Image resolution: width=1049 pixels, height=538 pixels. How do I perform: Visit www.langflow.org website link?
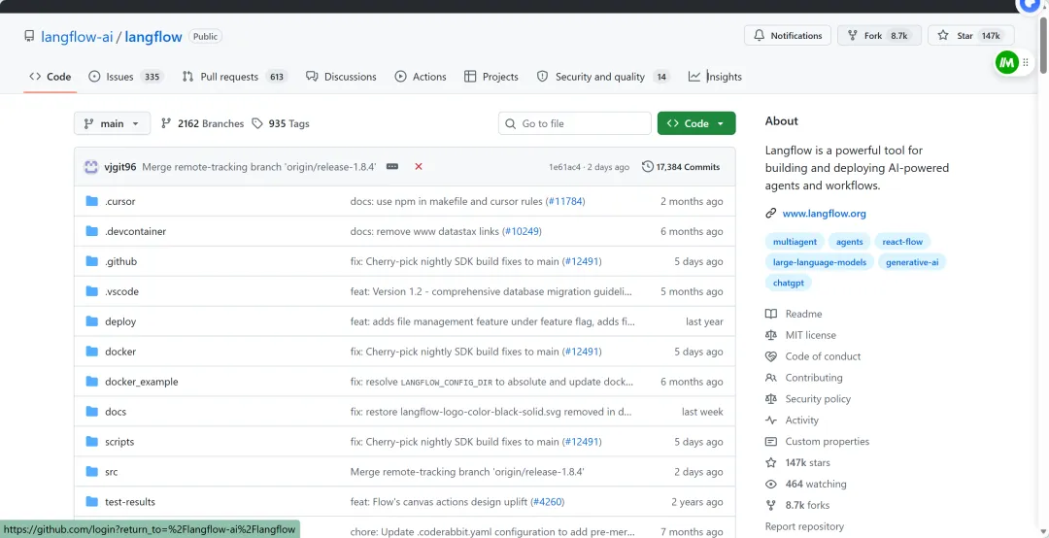click(825, 214)
